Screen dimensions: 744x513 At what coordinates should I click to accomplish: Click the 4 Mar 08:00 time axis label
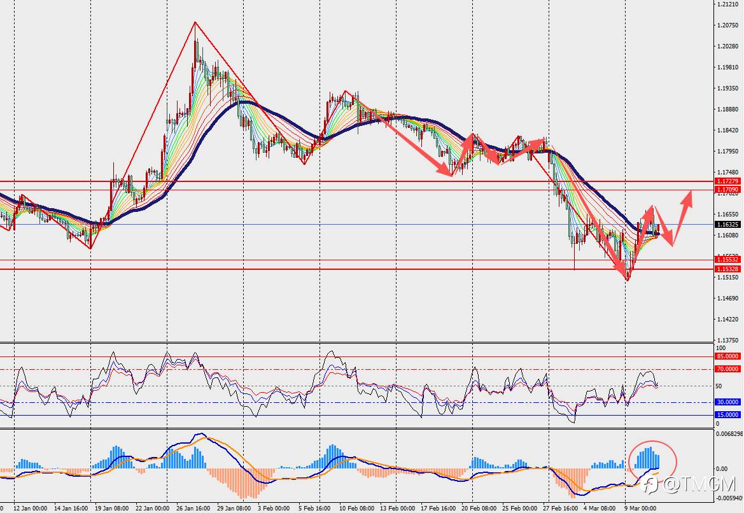coord(600,509)
